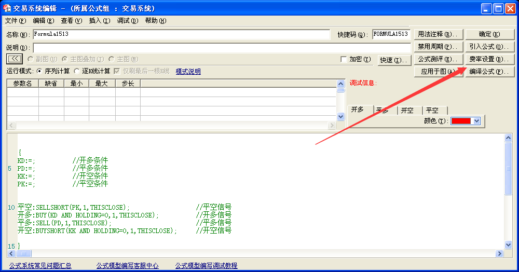
Task: Click the 快捷码 shortcut code field
Action: [x=391, y=34]
